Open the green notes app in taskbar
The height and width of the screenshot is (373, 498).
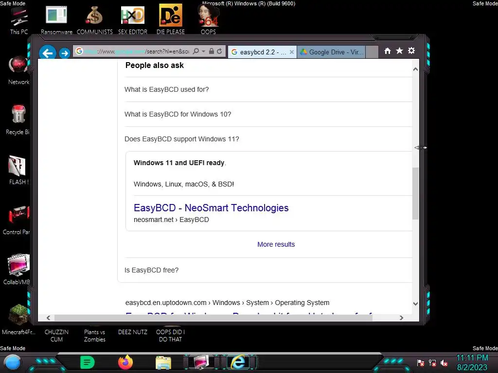pos(88,362)
